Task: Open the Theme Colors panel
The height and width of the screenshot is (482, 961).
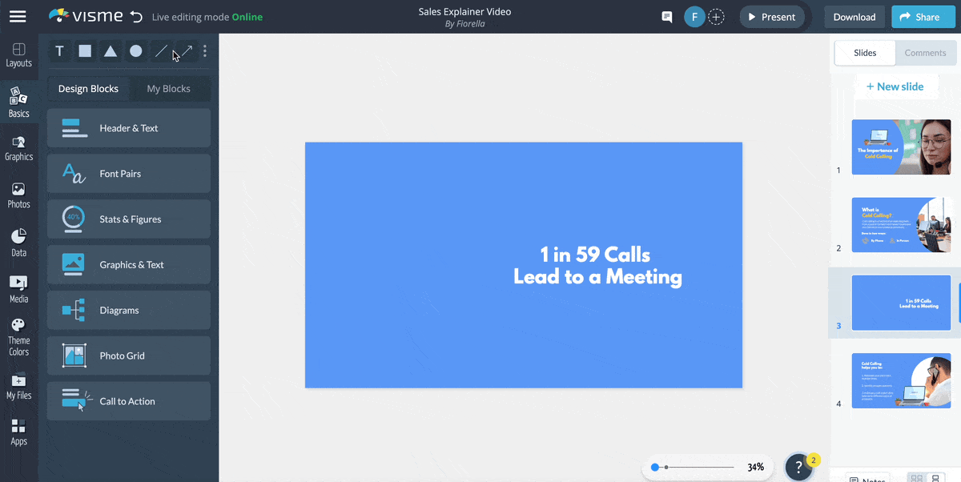Action: click(x=18, y=335)
